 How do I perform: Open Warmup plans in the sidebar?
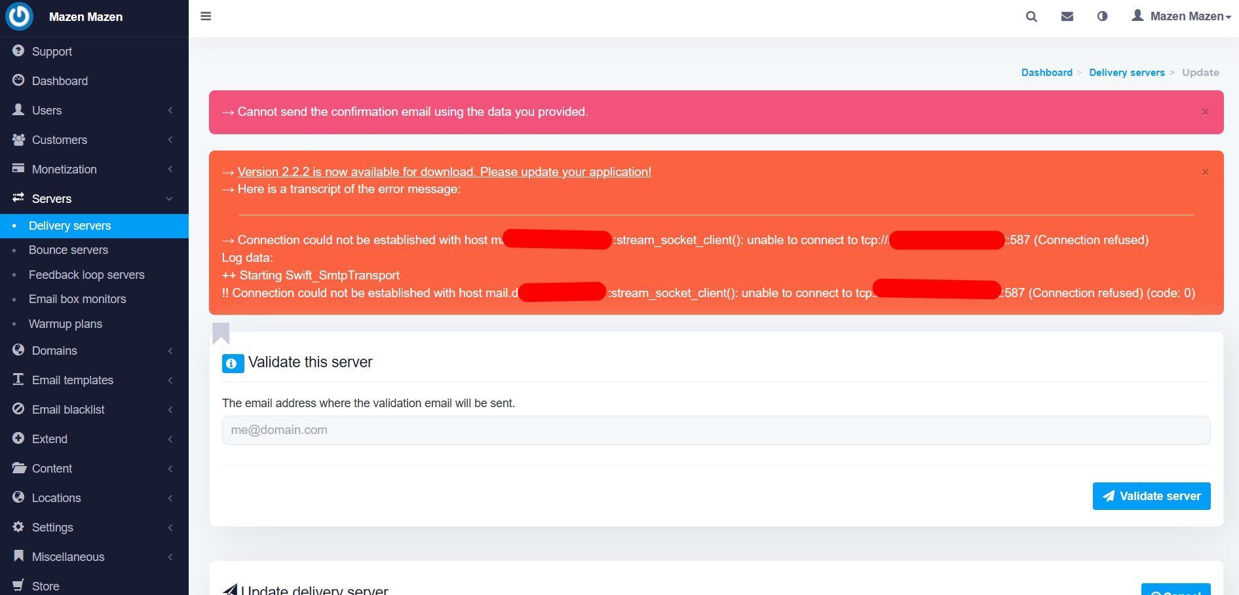point(94,324)
